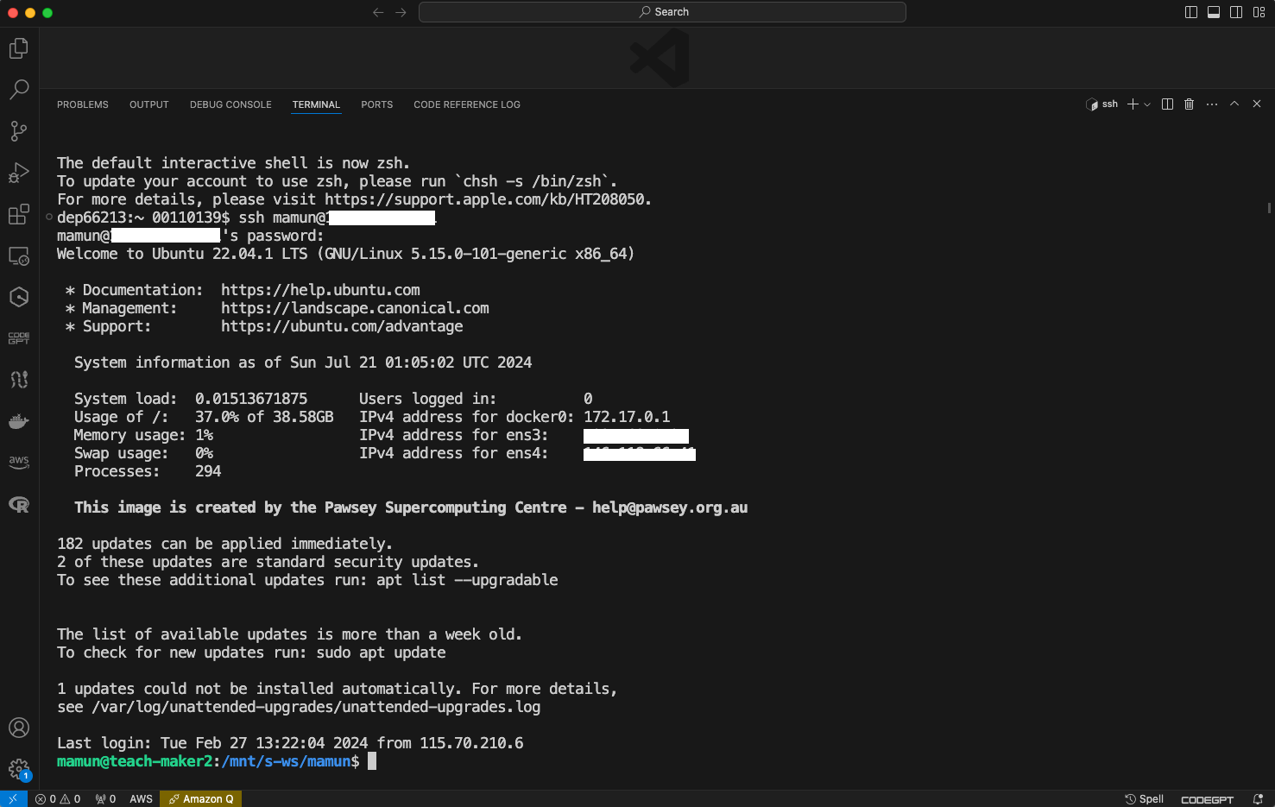Viewport: 1275px width, 807px height.
Task: Switch to the PORTS tab
Action: tap(376, 104)
